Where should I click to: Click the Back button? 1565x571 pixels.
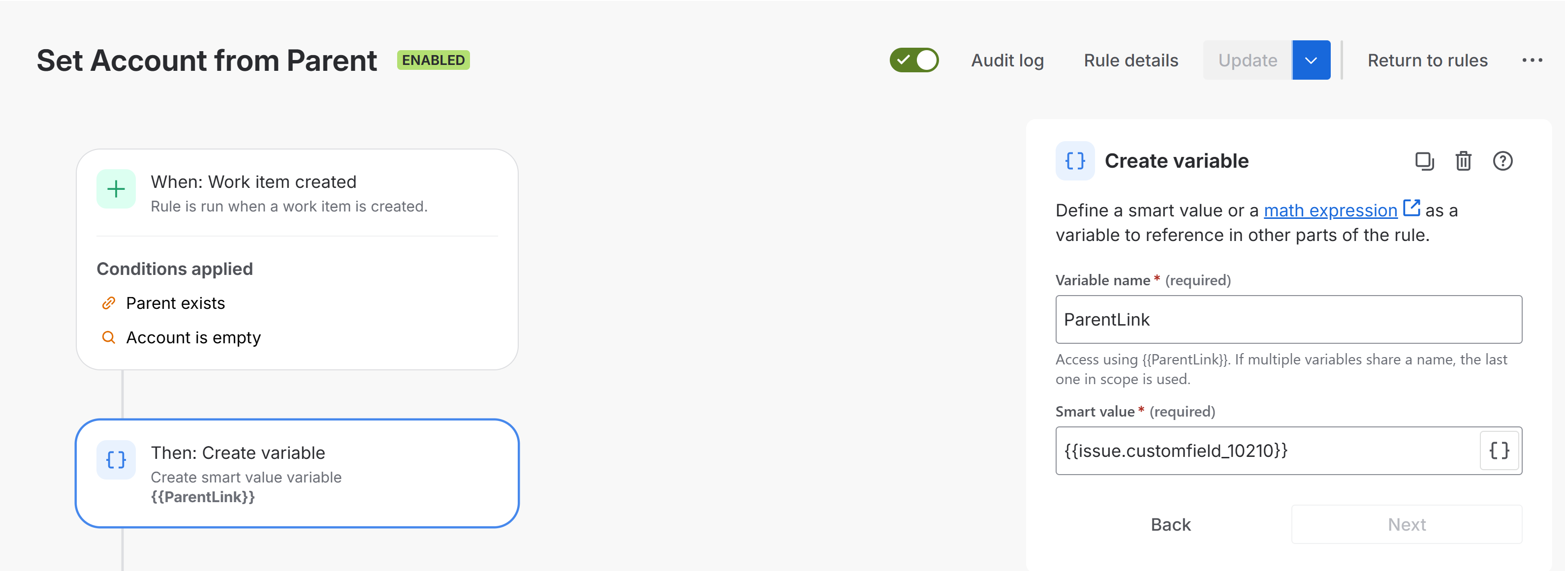point(1170,524)
